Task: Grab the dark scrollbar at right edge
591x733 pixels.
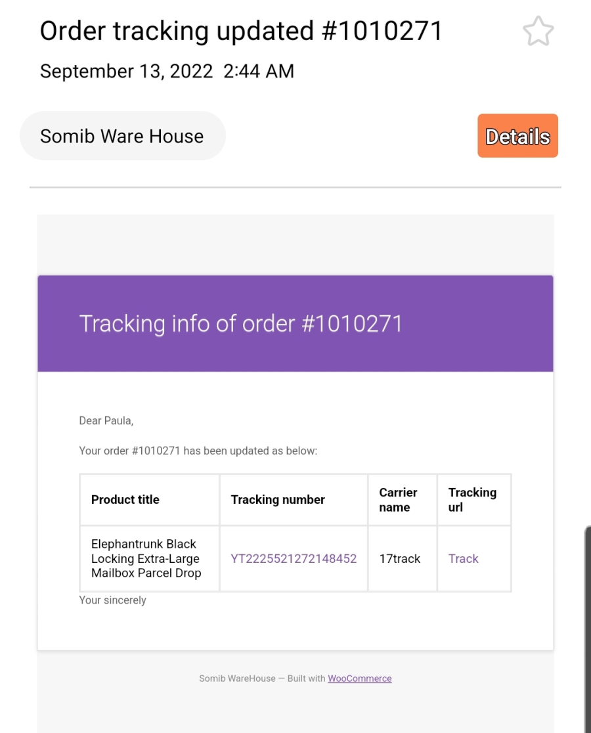Action: (x=588, y=629)
